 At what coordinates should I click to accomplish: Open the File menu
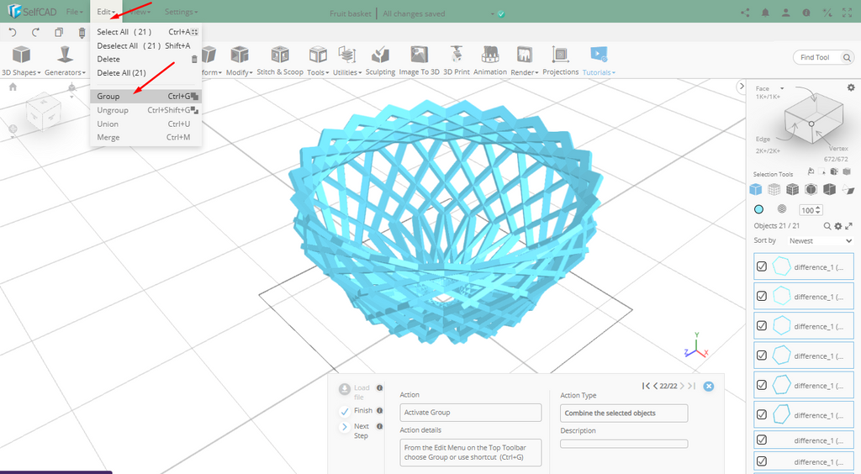click(x=74, y=13)
